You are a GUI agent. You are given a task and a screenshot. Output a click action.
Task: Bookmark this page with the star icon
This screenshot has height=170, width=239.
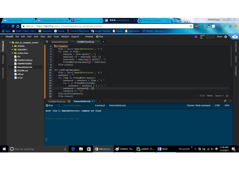point(191,26)
